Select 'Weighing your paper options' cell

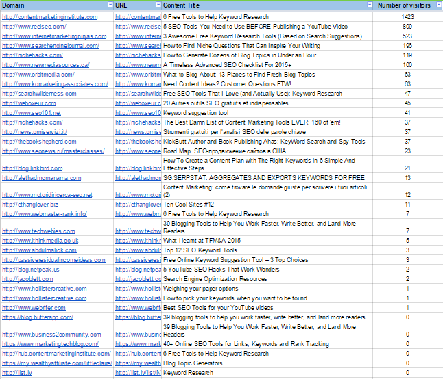tap(267, 289)
